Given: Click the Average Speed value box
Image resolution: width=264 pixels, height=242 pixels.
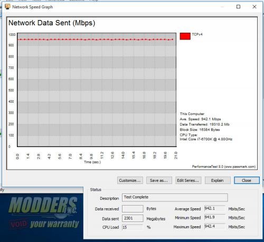Looking at the screenshot, I should [x=215, y=208].
